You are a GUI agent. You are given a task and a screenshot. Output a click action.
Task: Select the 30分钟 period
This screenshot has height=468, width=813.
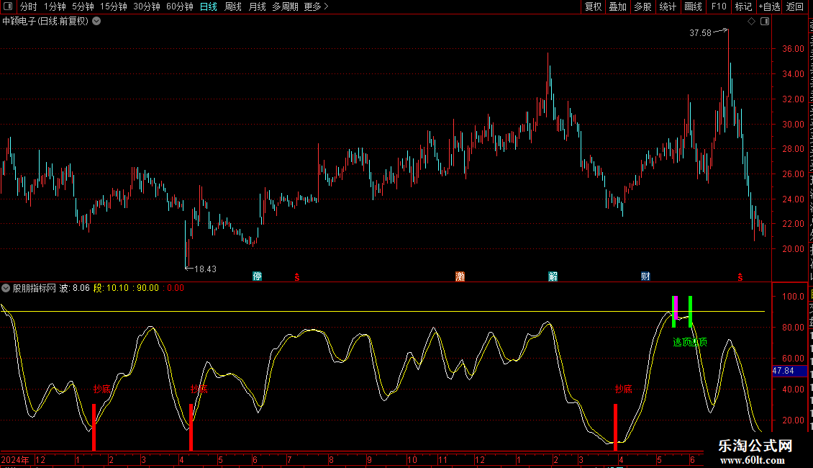pyautogui.click(x=147, y=6)
